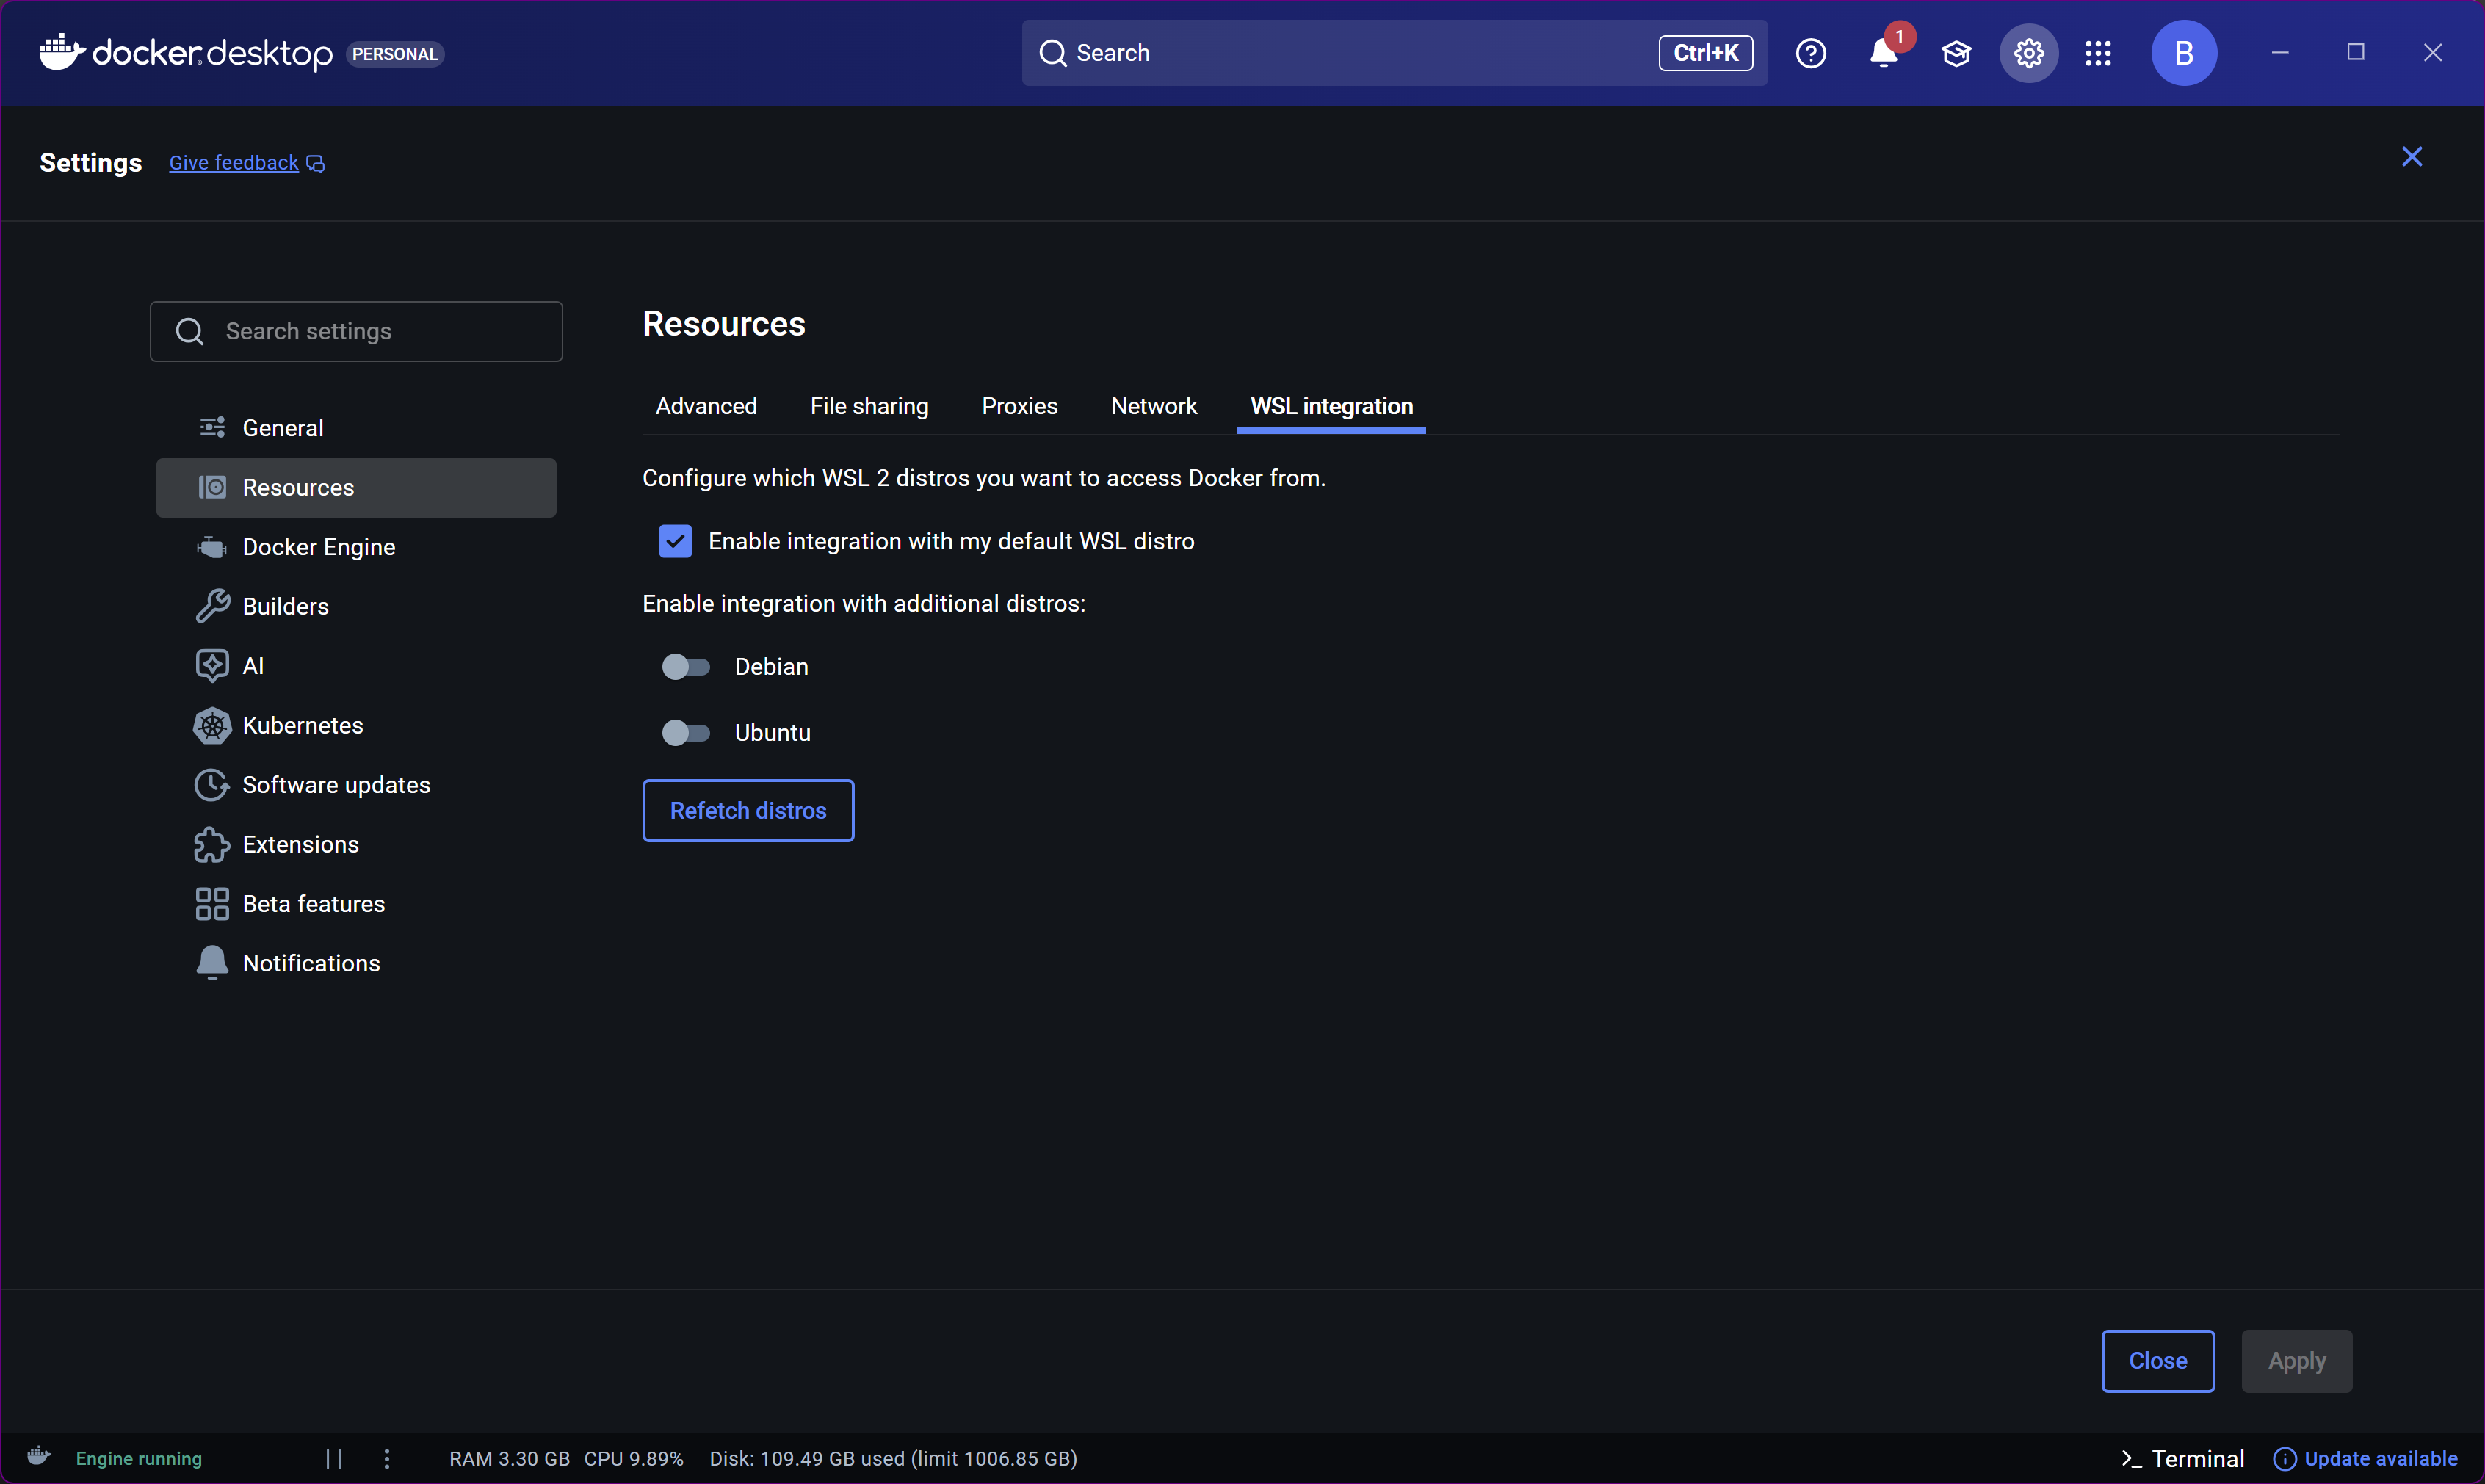
Task: Click the Docker whale icon in status bar
Action: (39, 1456)
